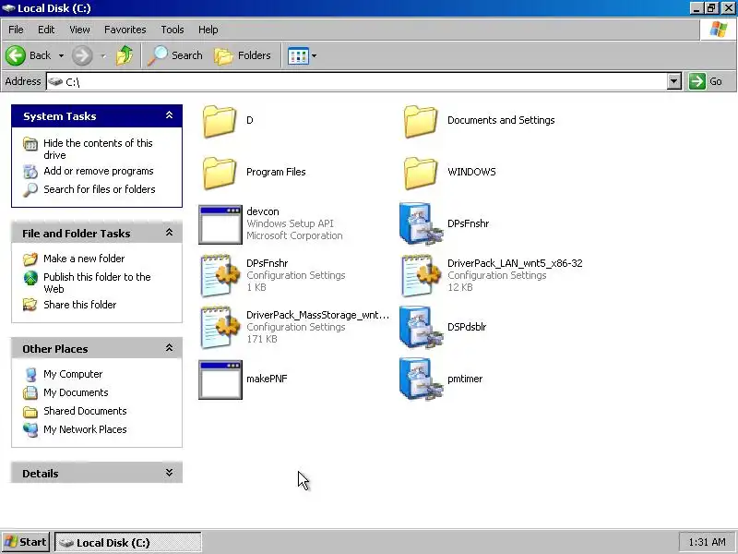Screen dimensions: 738x554
Task: Go back using the green Back arrow
Action: point(16,55)
